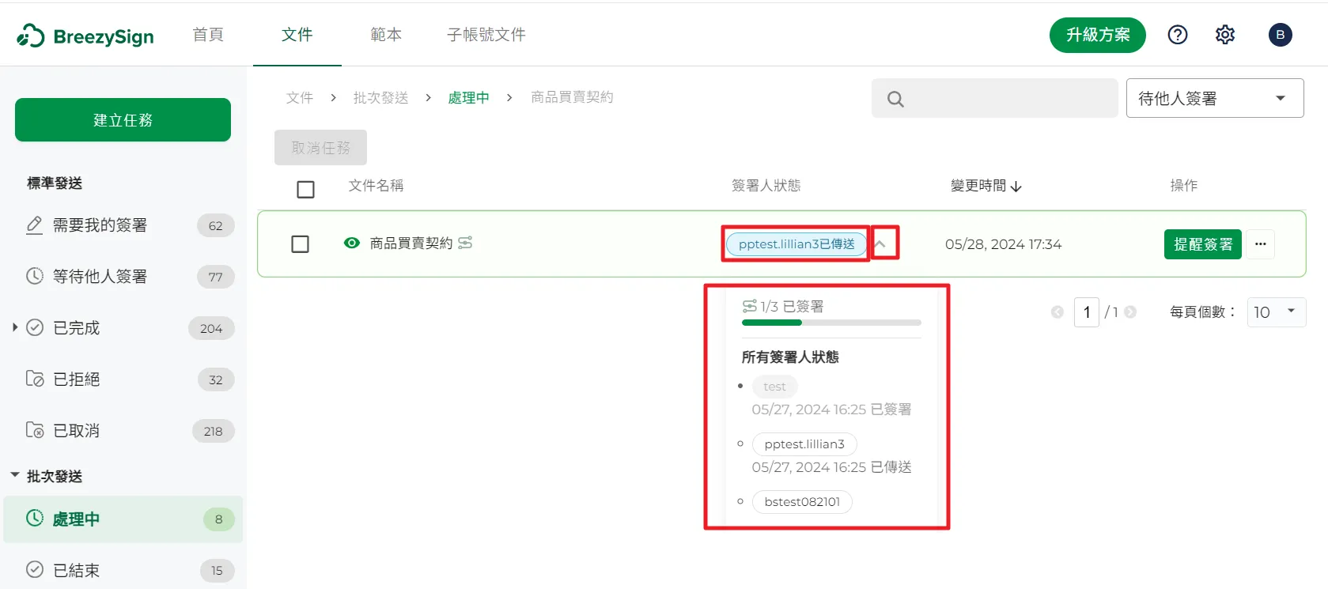
Task: Click the search magnifier icon
Action: pyautogui.click(x=895, y=99)
